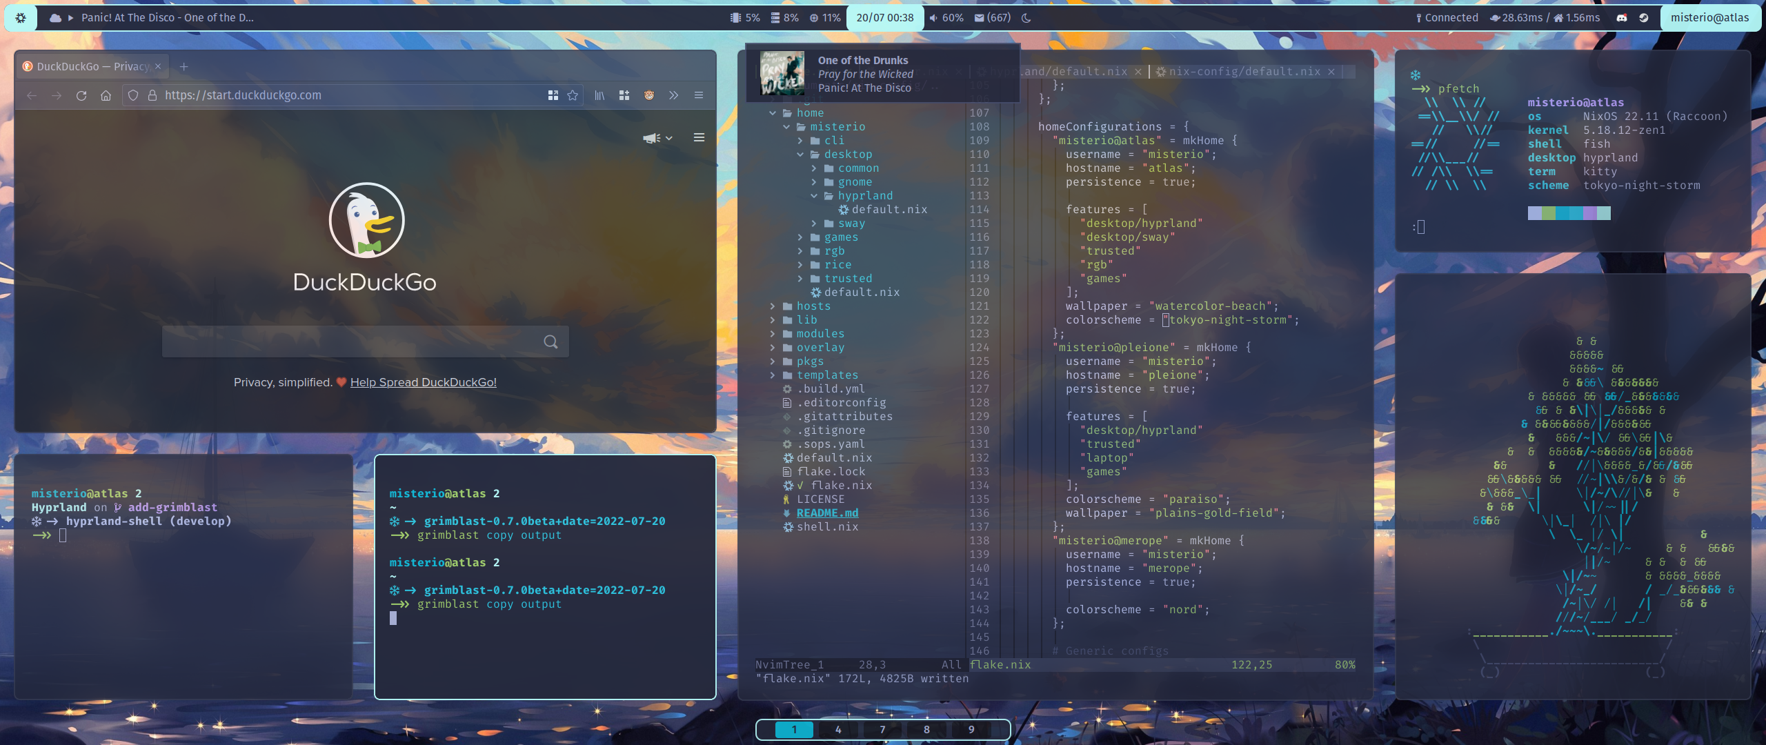Switch to workspace 4 in bottom bar

838,729
